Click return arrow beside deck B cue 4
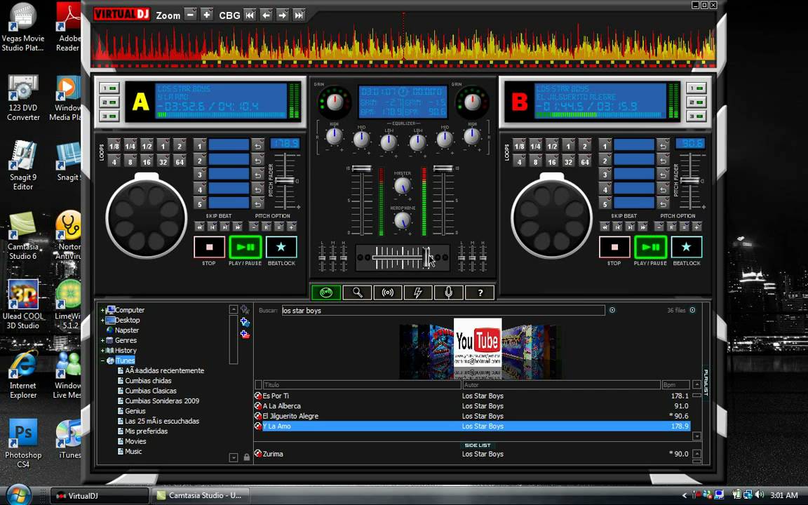The image size is (808, 505). (664, 189)
